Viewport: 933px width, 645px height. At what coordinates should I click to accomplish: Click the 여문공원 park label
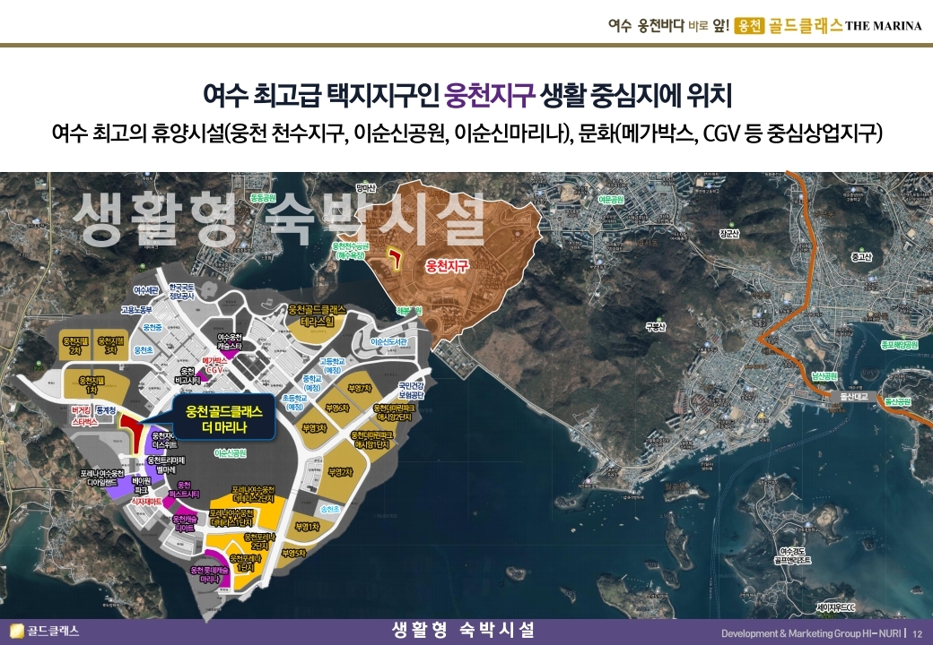(x=611, y=199)
